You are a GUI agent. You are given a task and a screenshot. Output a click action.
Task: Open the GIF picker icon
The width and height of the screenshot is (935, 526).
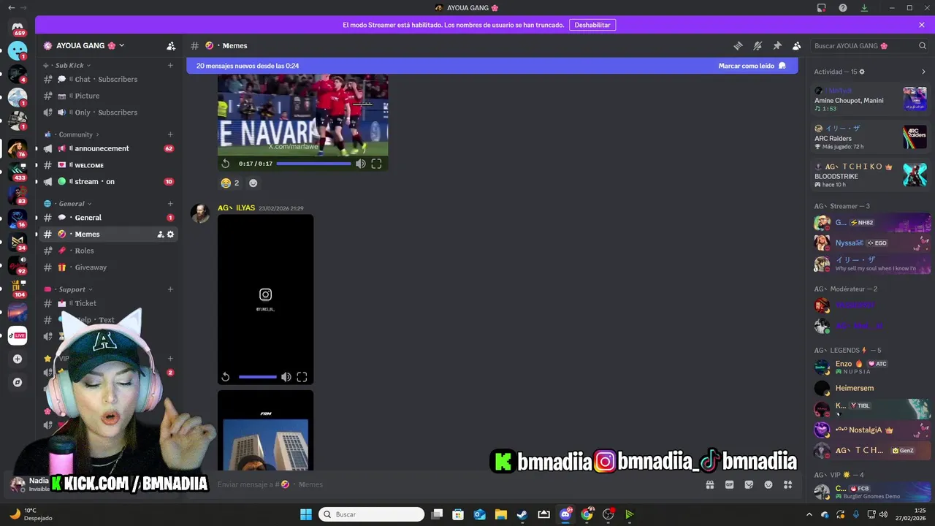coord(729,484)
